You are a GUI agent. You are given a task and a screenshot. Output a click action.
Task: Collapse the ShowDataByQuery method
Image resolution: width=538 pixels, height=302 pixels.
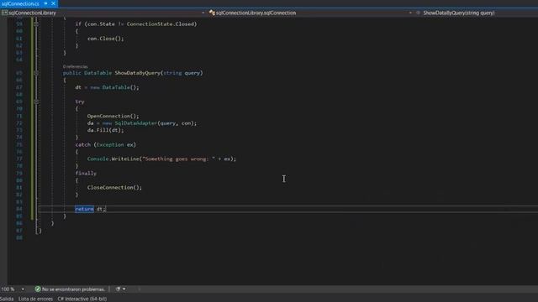pos(36,73)
